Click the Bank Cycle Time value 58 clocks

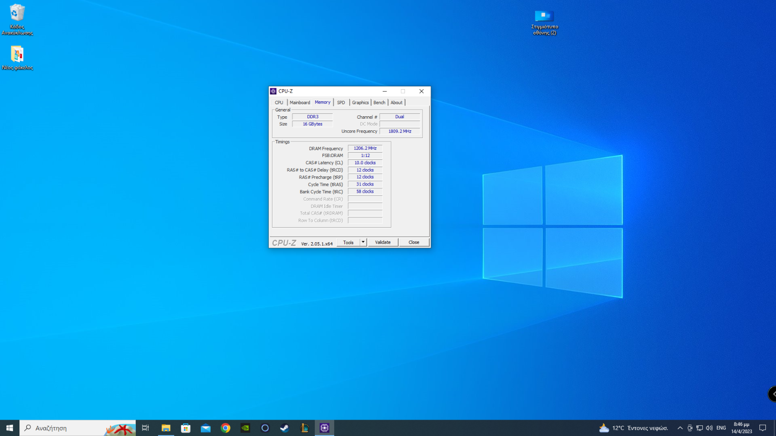(365, 191)
